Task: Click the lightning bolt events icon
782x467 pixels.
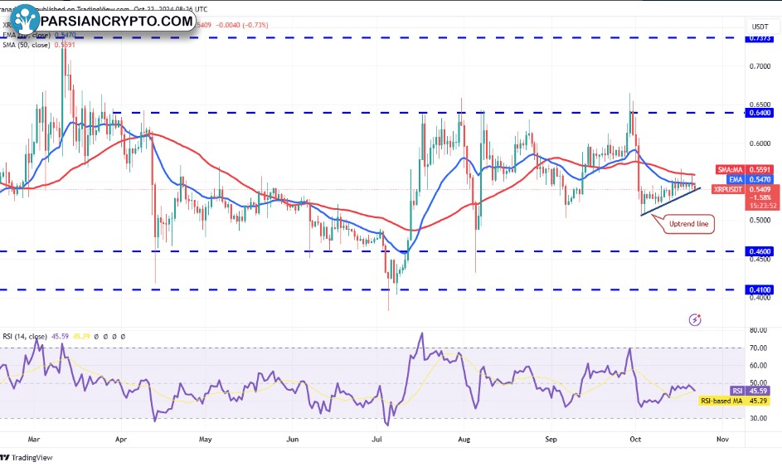Action: pos(695,319)
